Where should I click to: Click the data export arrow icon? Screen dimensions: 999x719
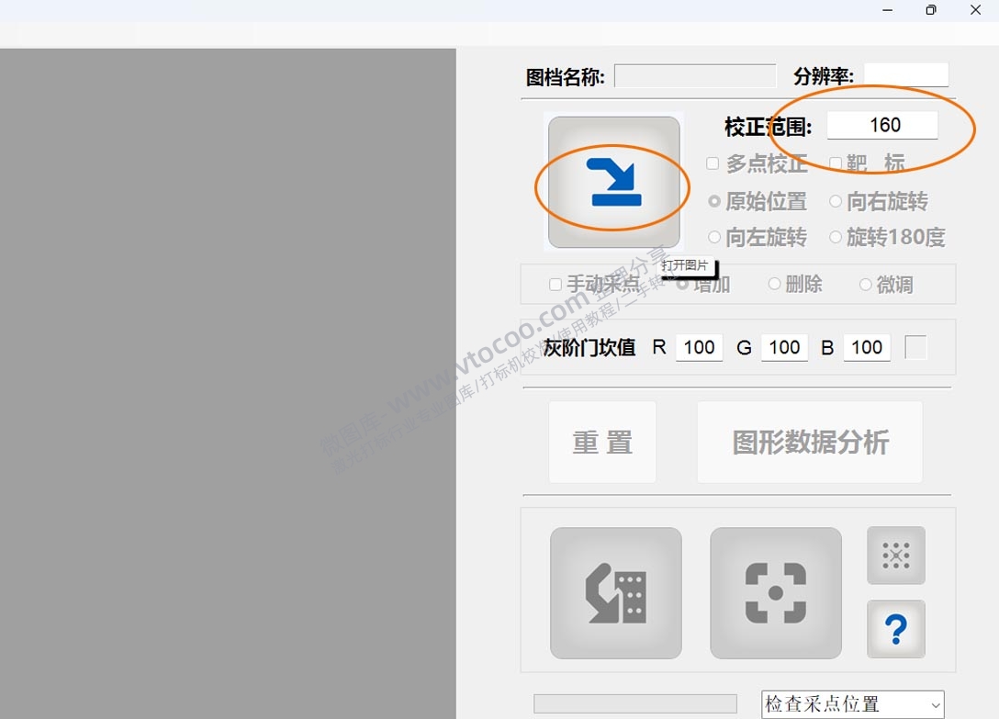(615, 591)
